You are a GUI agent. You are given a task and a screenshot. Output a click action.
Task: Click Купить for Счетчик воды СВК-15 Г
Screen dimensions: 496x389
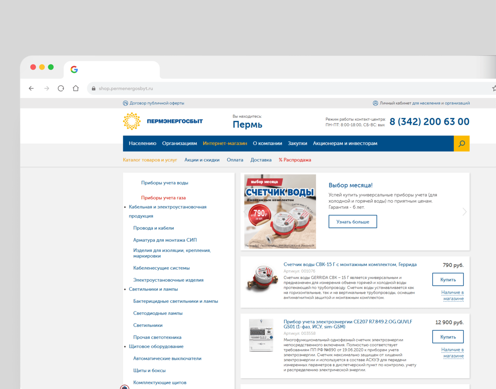click(448, 279)
